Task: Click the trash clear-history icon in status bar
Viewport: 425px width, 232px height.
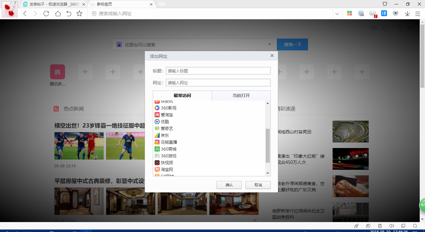Action: (x=380, y=226)
